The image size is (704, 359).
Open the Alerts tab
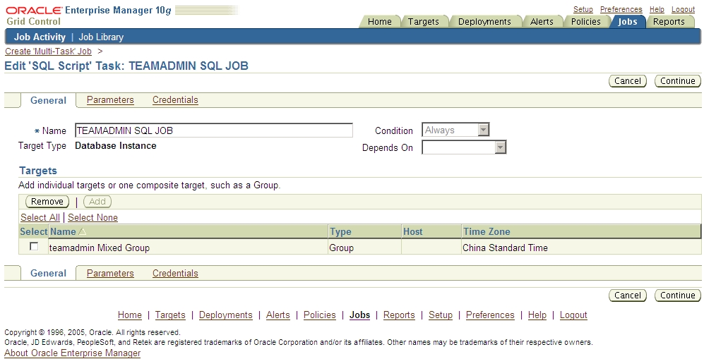542,22
